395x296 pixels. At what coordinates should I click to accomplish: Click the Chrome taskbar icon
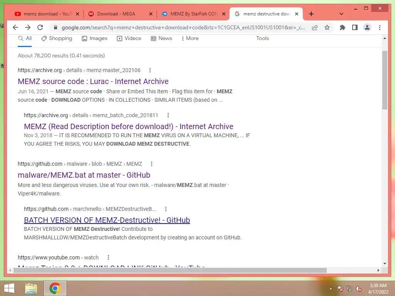coord(55,288)
